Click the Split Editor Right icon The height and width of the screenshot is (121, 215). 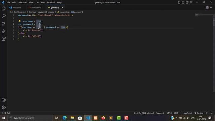coord(207,7)
